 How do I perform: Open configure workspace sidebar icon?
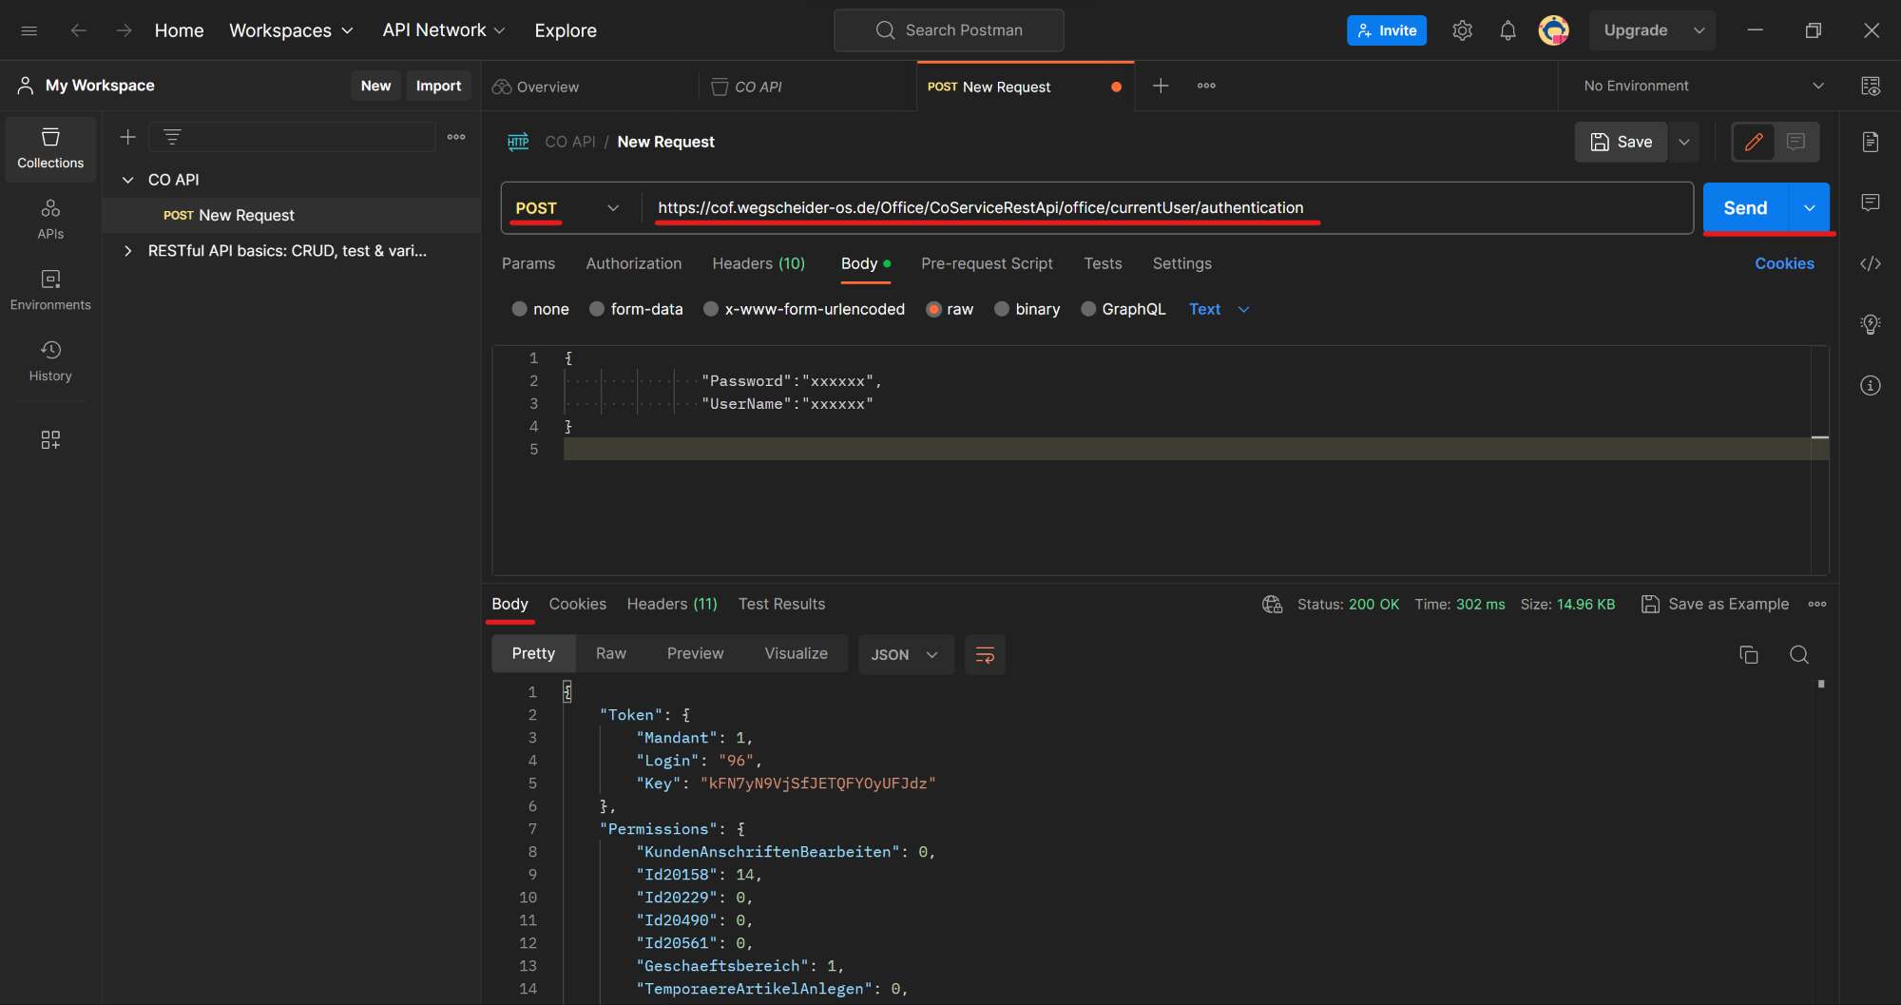point(50,439)
